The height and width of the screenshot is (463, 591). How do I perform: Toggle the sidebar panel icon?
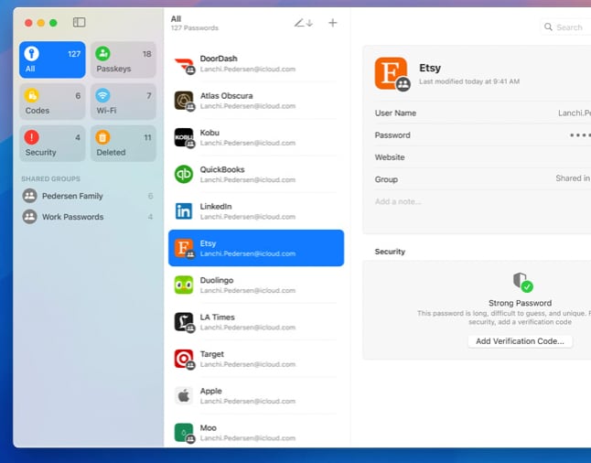tap(80, 22)
